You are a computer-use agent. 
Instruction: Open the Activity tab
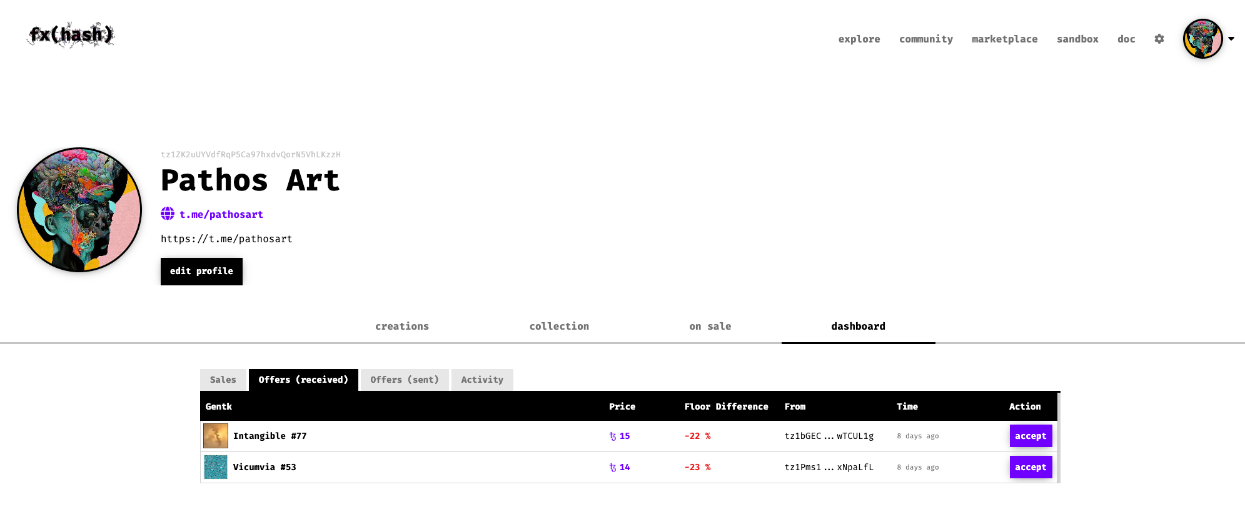click(x=482, y=380)
